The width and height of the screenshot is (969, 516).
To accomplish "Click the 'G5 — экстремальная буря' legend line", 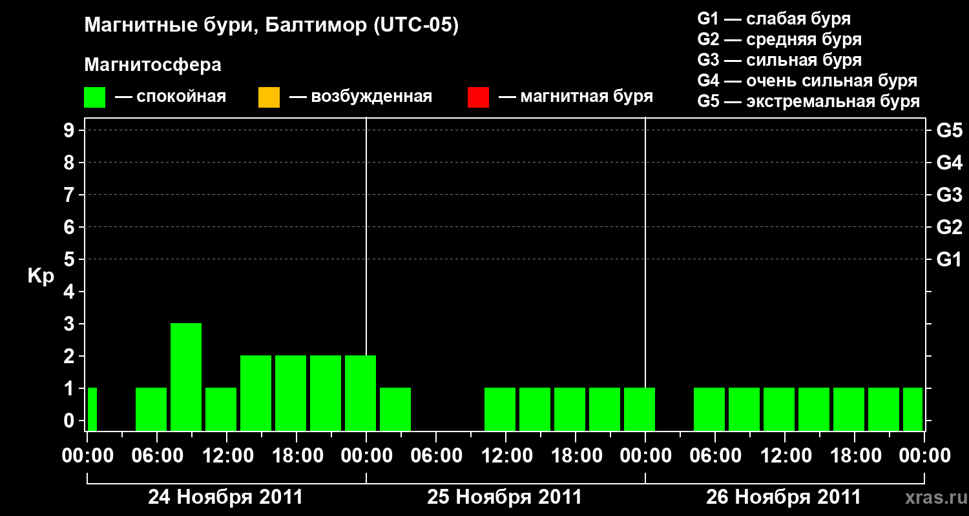I will pyautogui.click(x=808, y=101).
